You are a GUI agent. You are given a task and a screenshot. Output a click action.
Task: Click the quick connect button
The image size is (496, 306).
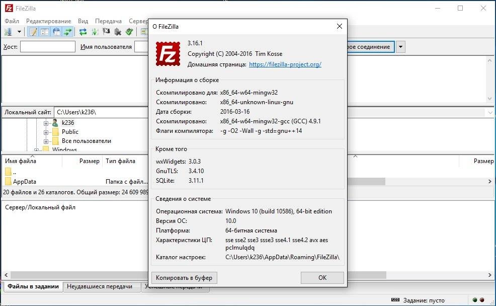pyautogui.click(x=371, y=47)
